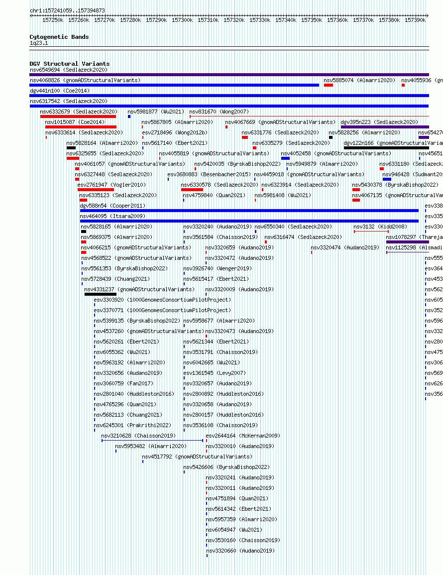The width and height of the screenshot is (443, 575).
Task: Click the blue bar under nsv4052458
Action: [285, 158]
